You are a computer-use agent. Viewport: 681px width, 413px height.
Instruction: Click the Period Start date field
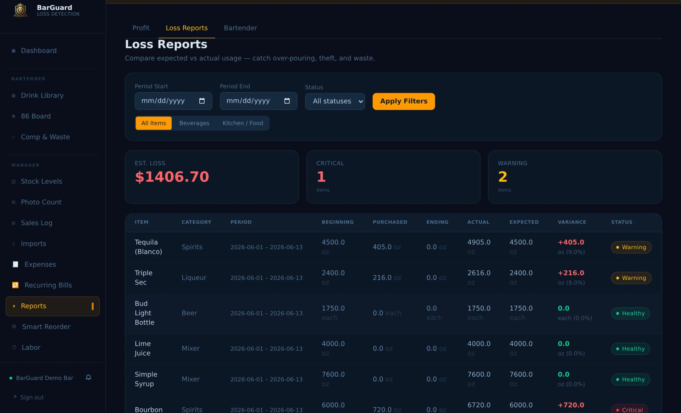click(173, 101)
